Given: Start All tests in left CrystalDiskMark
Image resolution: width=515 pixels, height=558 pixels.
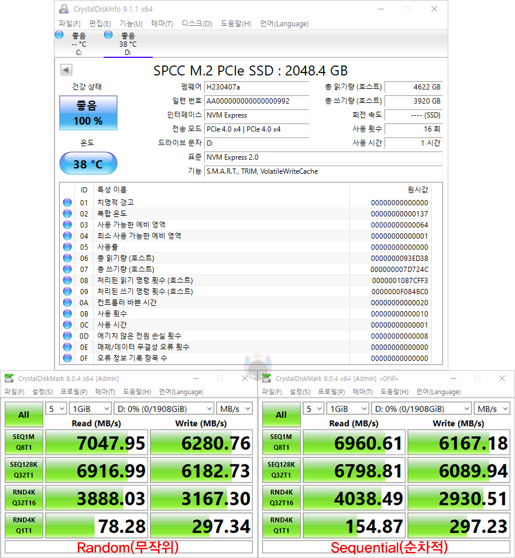Looking at the screenshot, I should click(x=24, y=415).
